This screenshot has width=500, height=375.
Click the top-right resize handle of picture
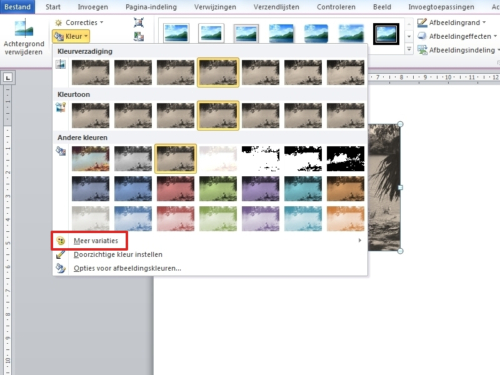pyautogui.click(x=401, y=124)
